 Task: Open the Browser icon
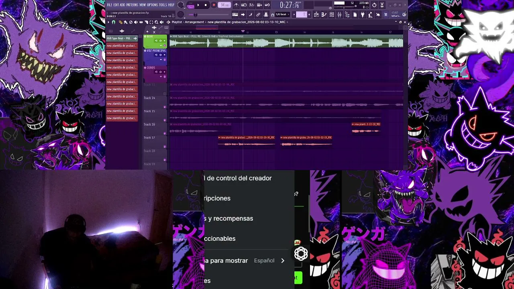click(347, 14)
